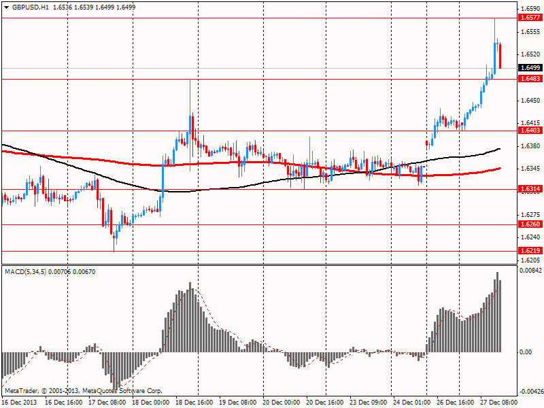544x408 pixels.
Task: Select the current price tag 1.6499
Action: tap(530, 67)
